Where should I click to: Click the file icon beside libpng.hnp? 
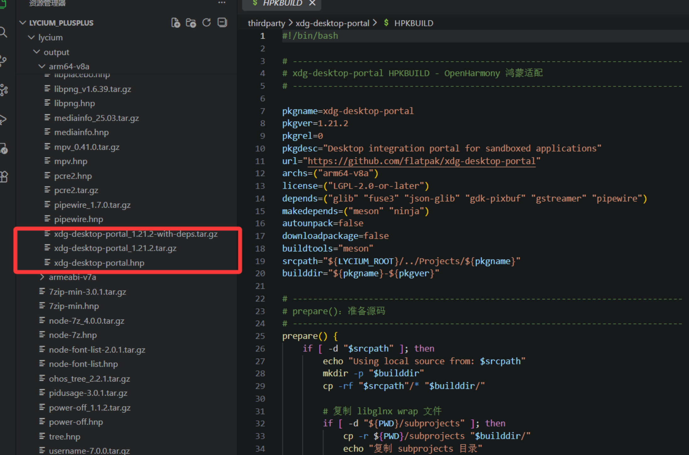[x=47, y=103]
